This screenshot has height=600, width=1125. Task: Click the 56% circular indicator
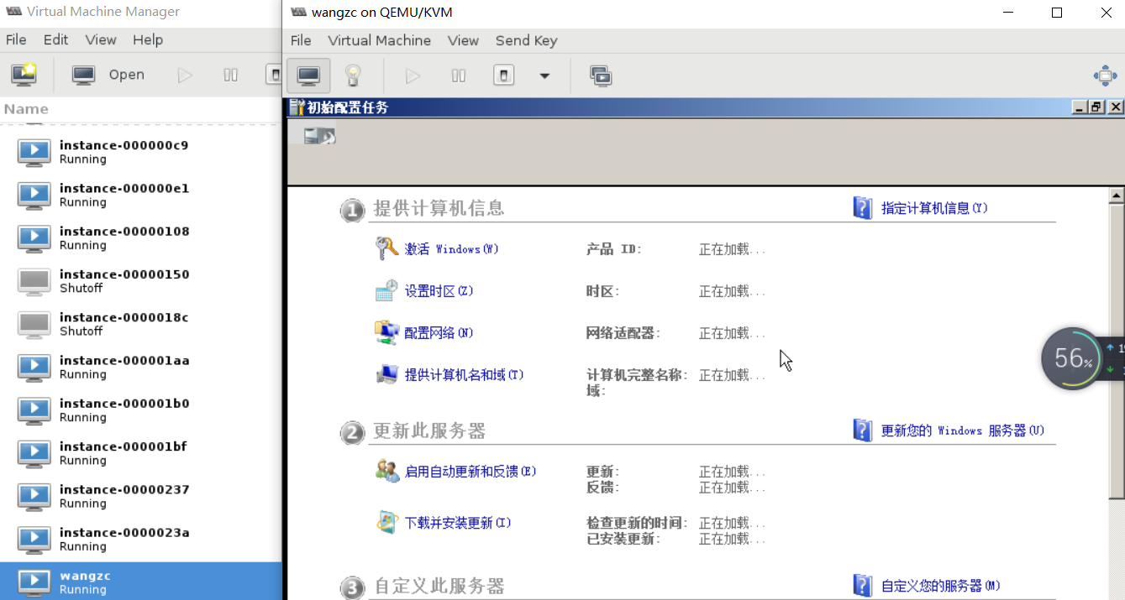pyautogui.click(x=1071, y=358)
